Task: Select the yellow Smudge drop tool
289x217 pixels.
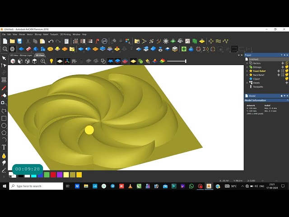Action: point(4,156)
